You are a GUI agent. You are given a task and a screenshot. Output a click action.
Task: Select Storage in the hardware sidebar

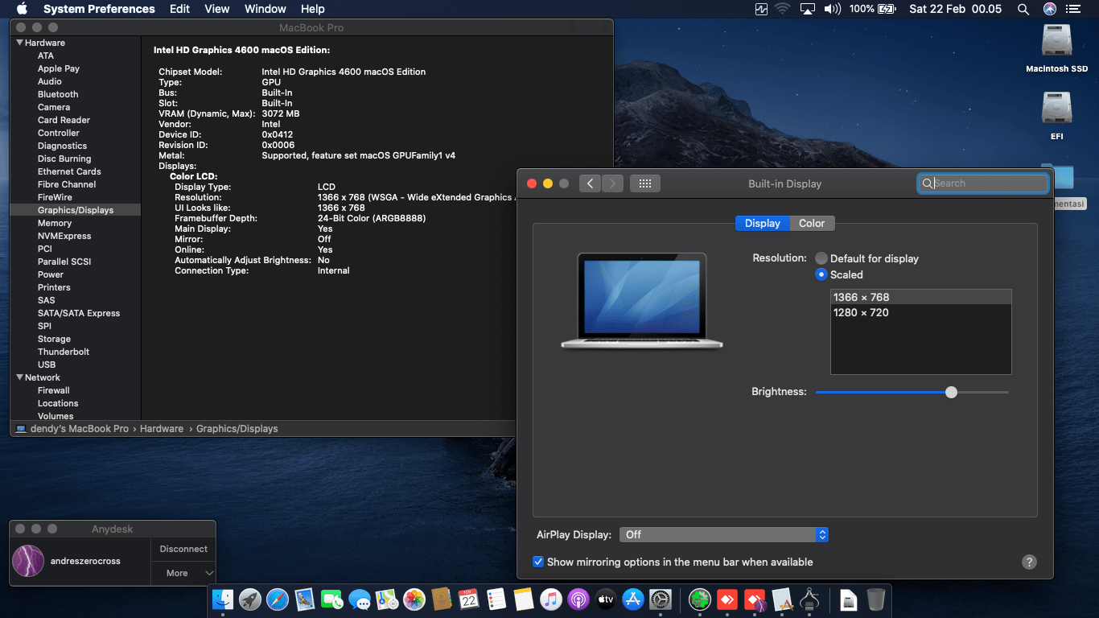[x=54, y=339]
